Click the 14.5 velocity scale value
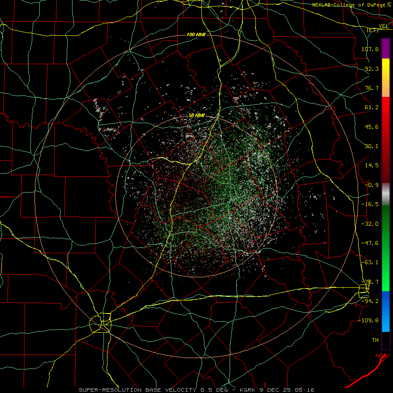 372,165
